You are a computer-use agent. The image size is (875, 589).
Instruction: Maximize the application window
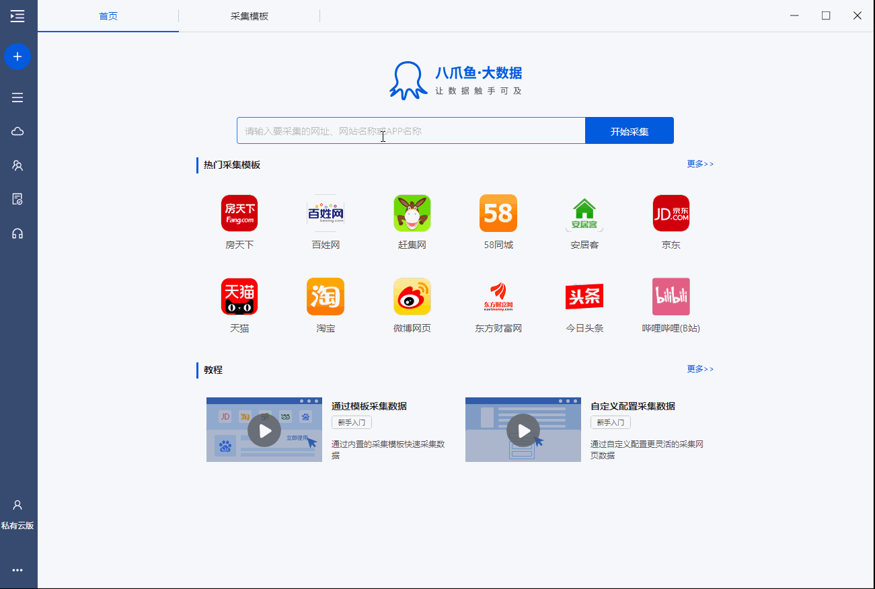pos(826,16)
